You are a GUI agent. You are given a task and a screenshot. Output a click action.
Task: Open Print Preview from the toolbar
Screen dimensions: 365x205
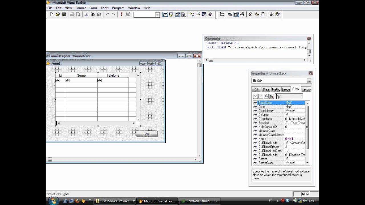click(x=78, y=15)
